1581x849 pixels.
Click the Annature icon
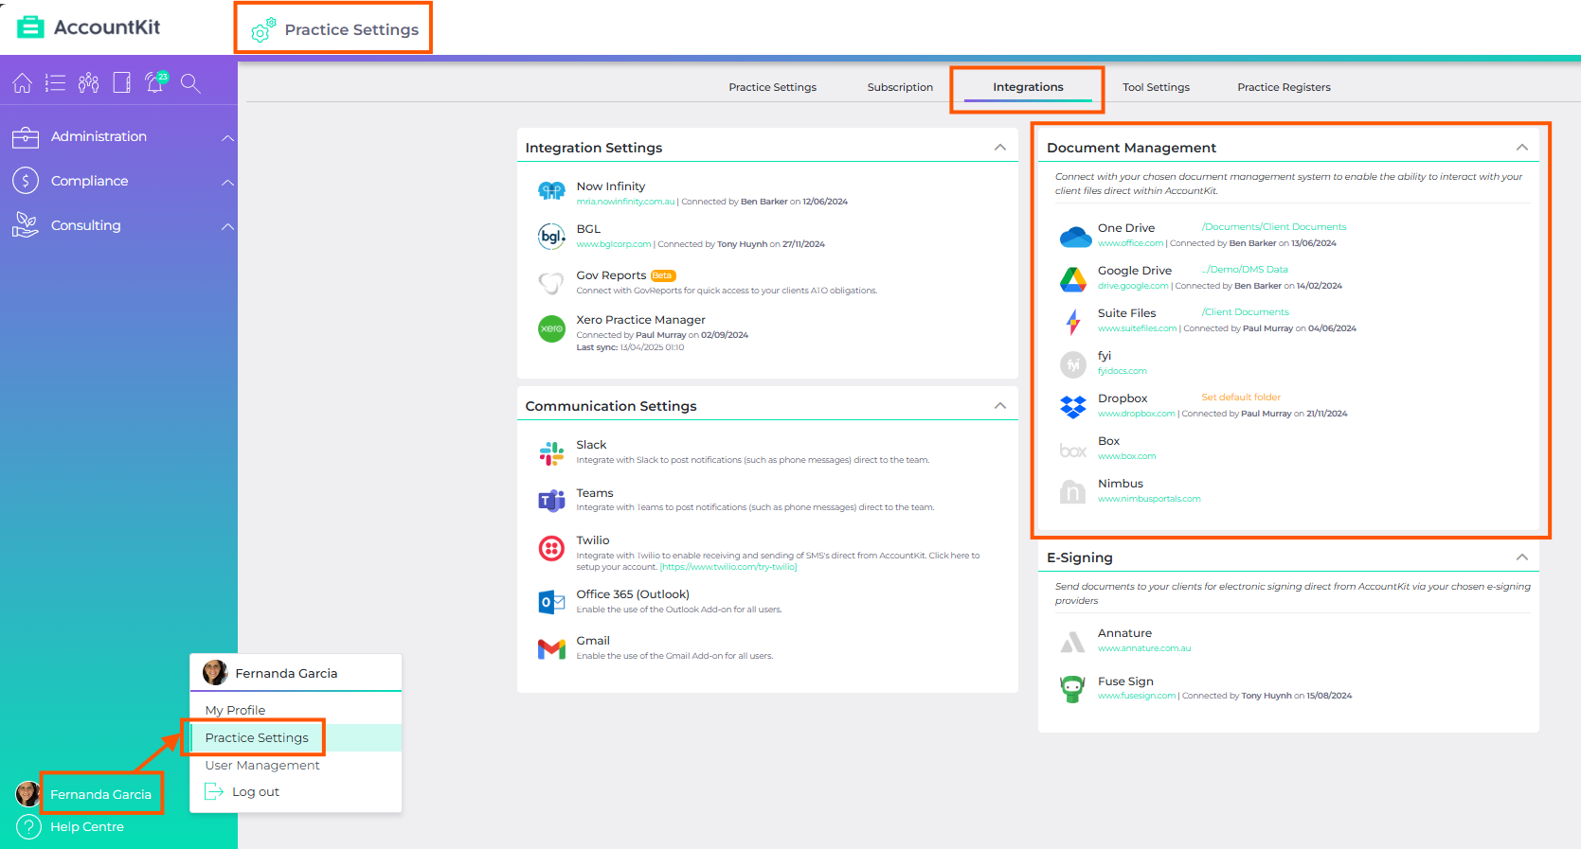[1072, 644]
